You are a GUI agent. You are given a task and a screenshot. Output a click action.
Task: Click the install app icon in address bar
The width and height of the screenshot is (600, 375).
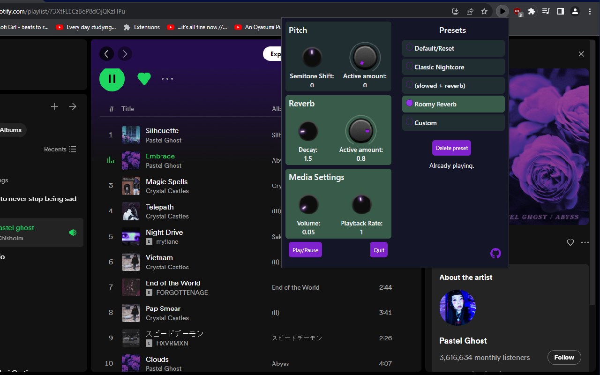455,11
